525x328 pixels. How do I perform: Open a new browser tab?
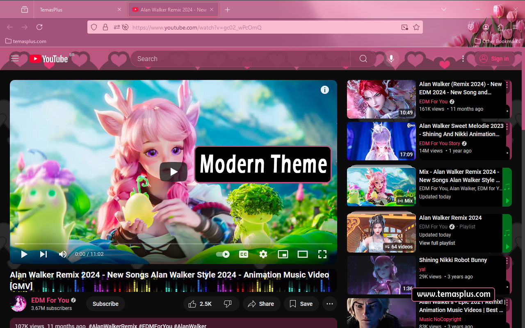coord(228,9)
